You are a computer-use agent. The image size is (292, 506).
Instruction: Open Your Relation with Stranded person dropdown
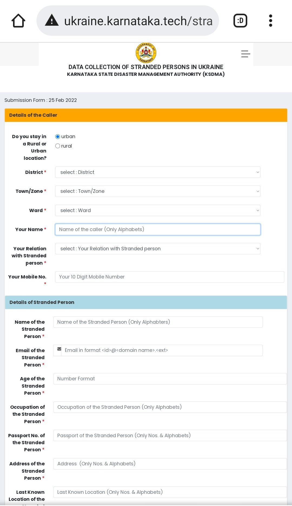coord(158,249)
